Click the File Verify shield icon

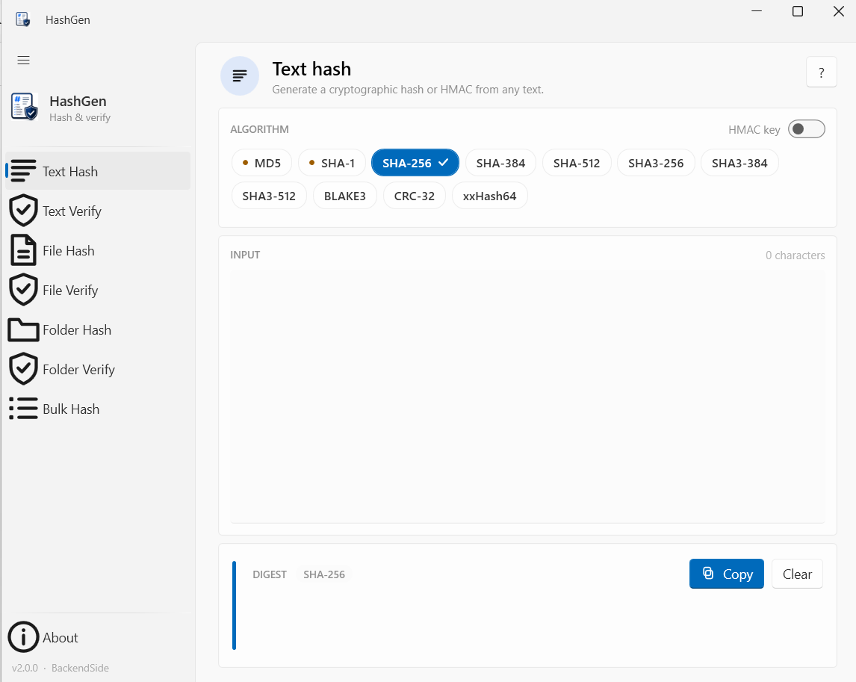click(23, 290)
